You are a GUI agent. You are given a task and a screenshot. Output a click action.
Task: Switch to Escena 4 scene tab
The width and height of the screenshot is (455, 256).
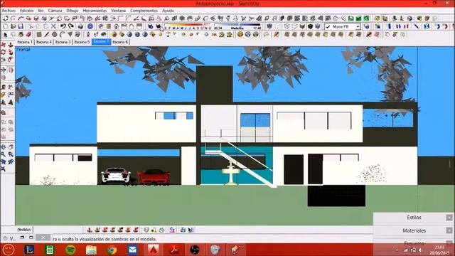(44, 42)
